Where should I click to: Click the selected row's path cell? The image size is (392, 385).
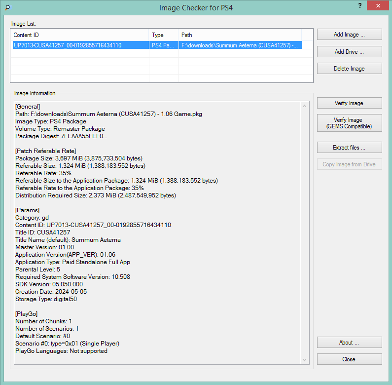(x=240, y=45)
